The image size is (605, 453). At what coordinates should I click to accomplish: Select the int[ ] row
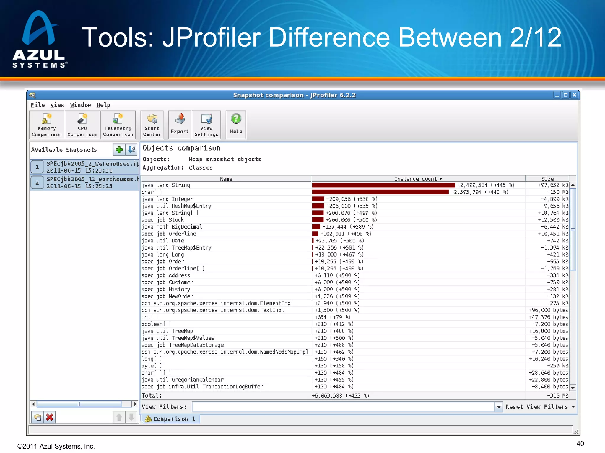pyautogui.click(x=355, y=317)
